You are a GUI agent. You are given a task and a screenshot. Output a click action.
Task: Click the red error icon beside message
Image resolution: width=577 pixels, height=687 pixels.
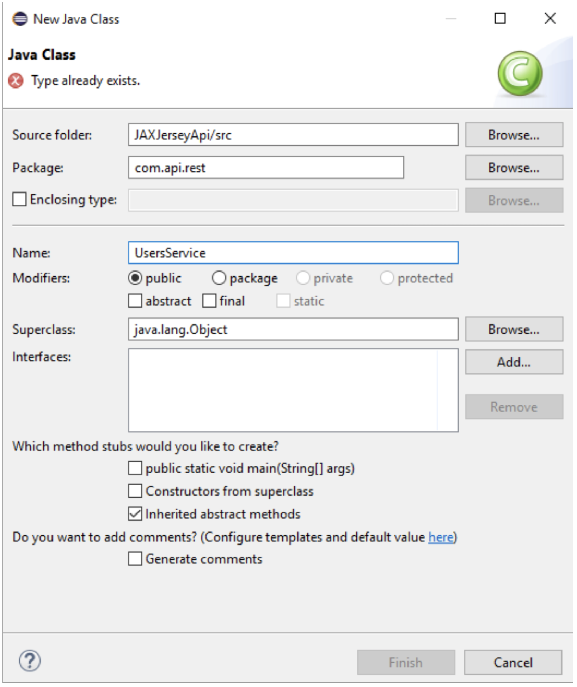click(x=15, y=81)
